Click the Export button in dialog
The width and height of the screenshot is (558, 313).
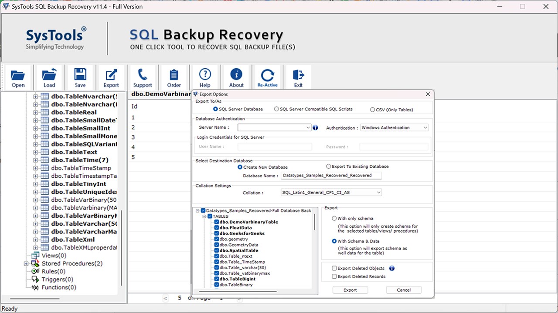pos(350,290)
